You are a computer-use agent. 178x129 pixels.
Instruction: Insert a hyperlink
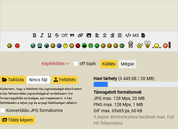pos(80,35)
